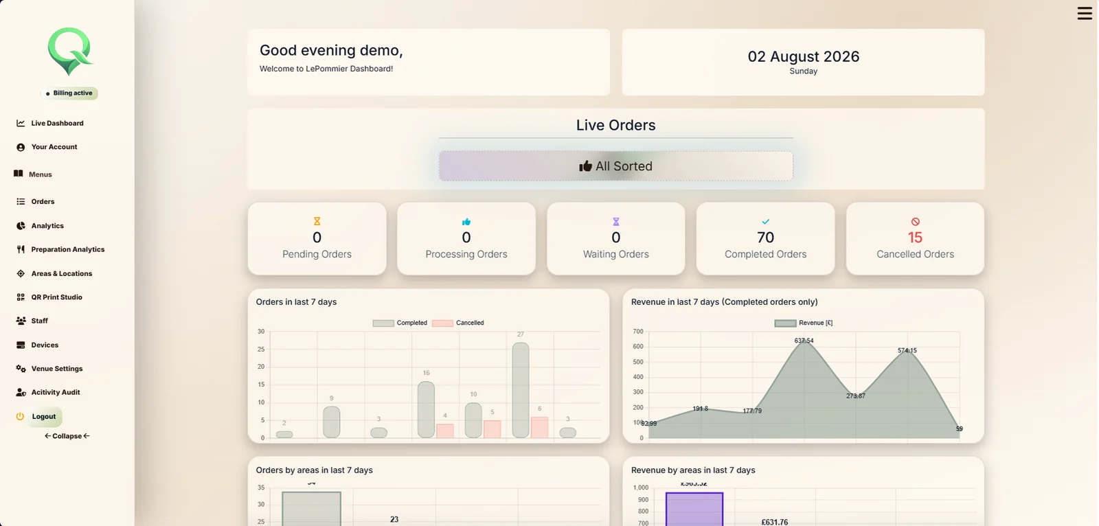Click 'Orders by areas in last 7 days' title
Screen dimensions: 1099x526
pos(314,470)
